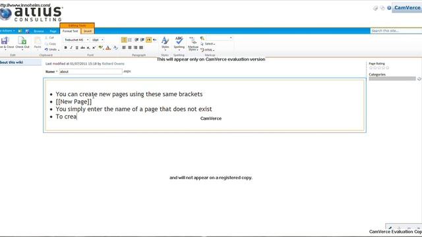This screenshot has height=237, width=422.
Task: Set left-to-right text direction
Action: tap(148, 39)
